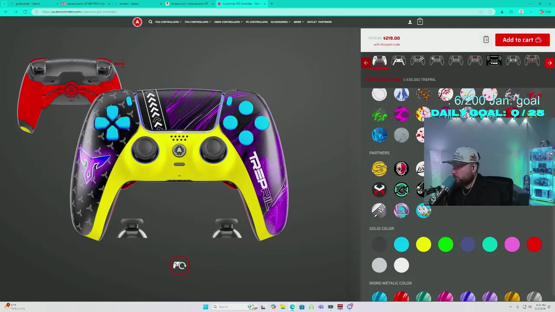
Task: Select the cyan solid color
Action: click(401, 244)
